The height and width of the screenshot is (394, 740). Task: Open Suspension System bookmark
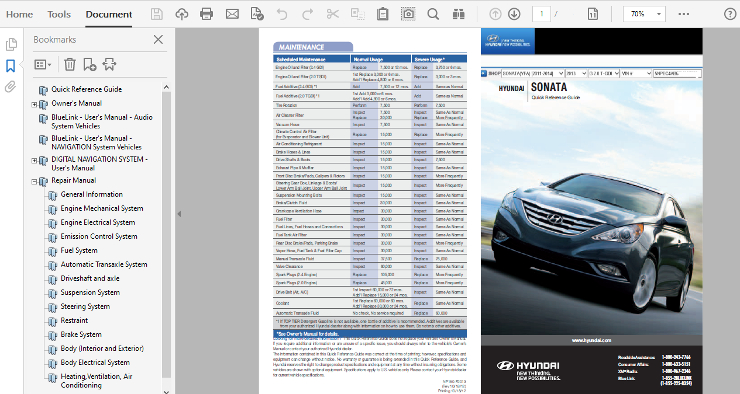click(90, 292)
